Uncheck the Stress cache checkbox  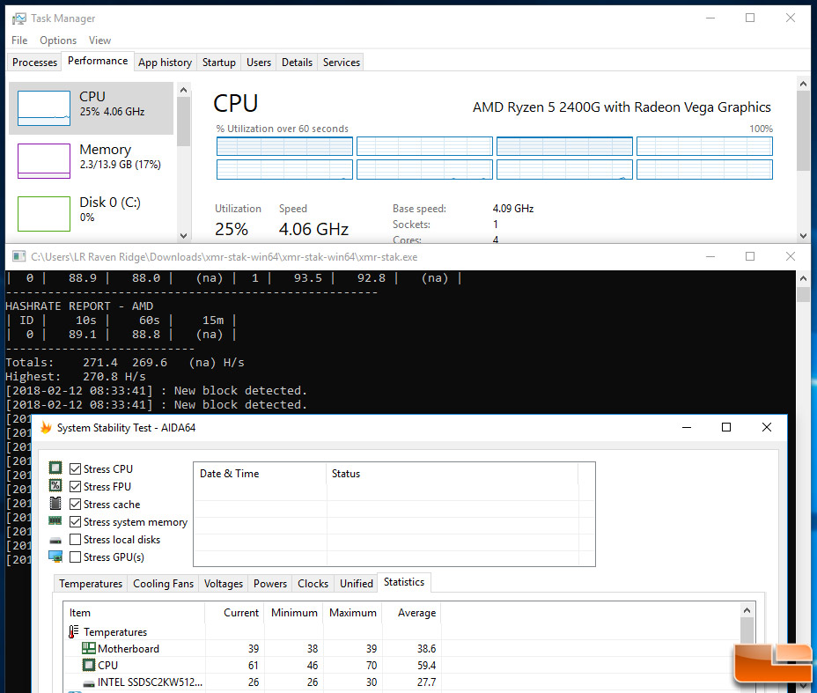(75, 505)
